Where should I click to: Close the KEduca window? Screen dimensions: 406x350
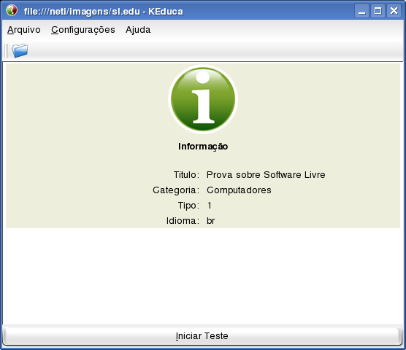(x=394, y=11)
